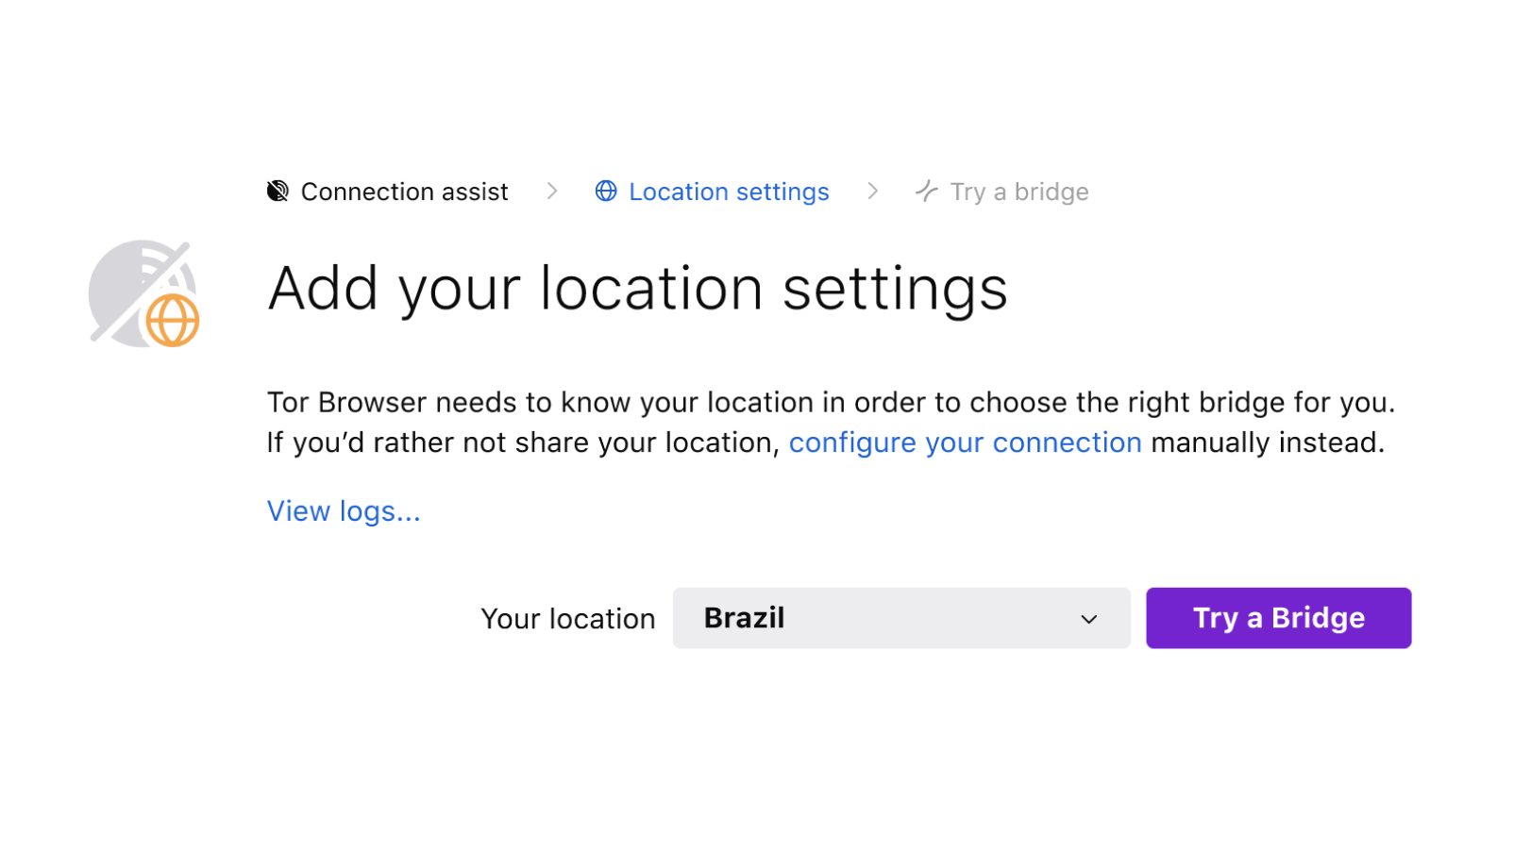Image resolution: width=1531 pixels, height=868 pixels.
Task: Click the blue globe icon beside Location settings
Action: 606,192
